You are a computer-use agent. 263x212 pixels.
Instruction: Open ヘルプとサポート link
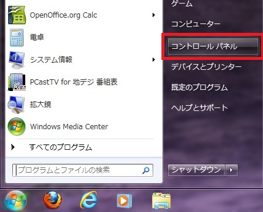(x=200, y=107)
